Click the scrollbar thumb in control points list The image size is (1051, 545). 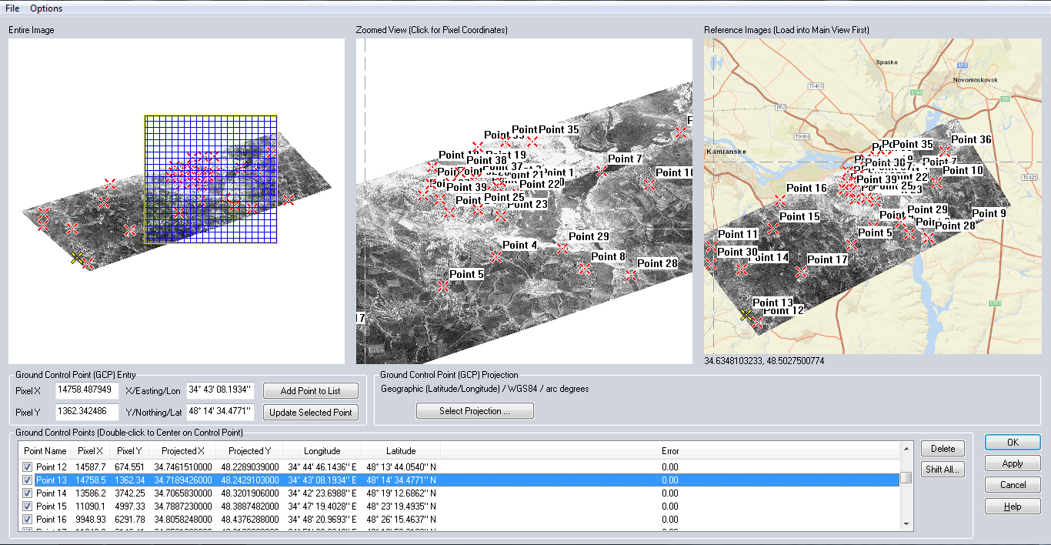pos(906,477)
